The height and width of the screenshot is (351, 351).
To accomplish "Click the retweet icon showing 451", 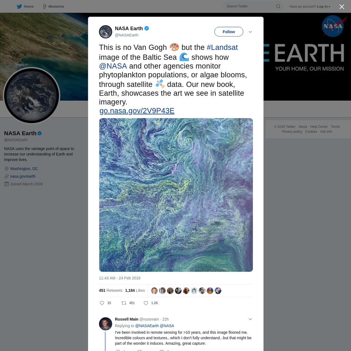I will pos(124,303).
